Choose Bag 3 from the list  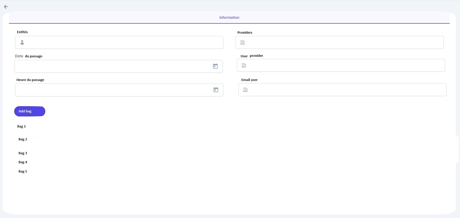23,153
